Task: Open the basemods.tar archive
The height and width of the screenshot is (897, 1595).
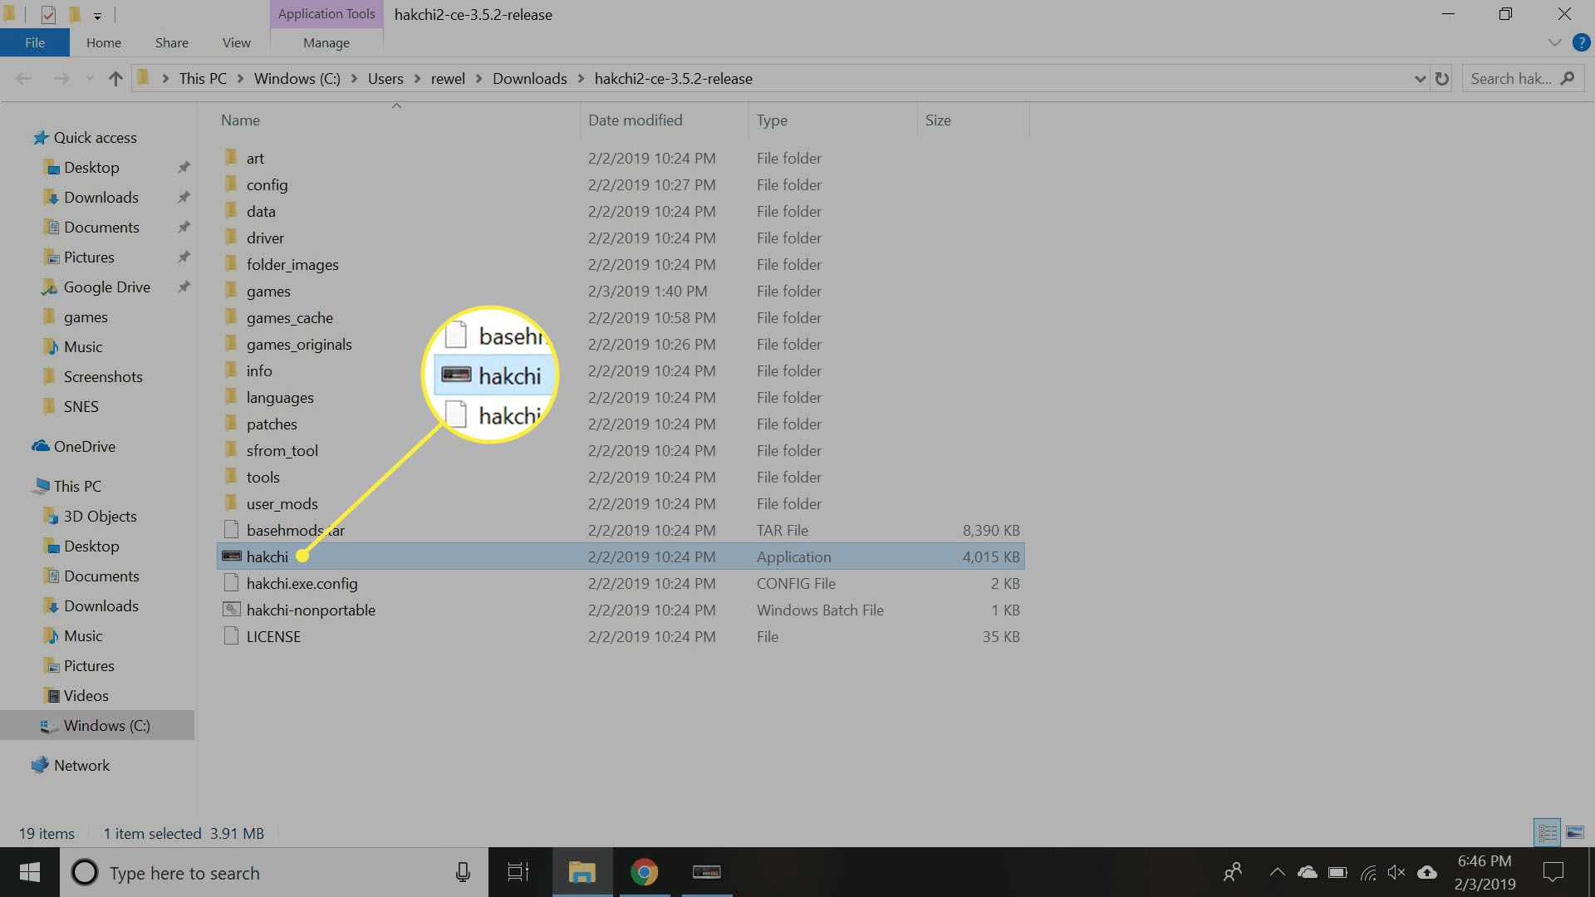Action: pyautogui.click(x=295, y=529)
